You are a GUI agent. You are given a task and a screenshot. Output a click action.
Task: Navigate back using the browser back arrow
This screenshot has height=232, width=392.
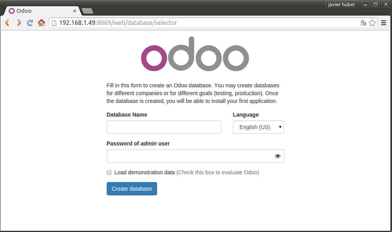click(7, 23)
